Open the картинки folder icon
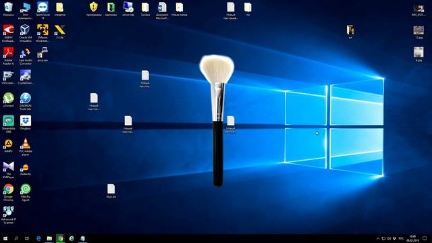 (x=111, y=9)
